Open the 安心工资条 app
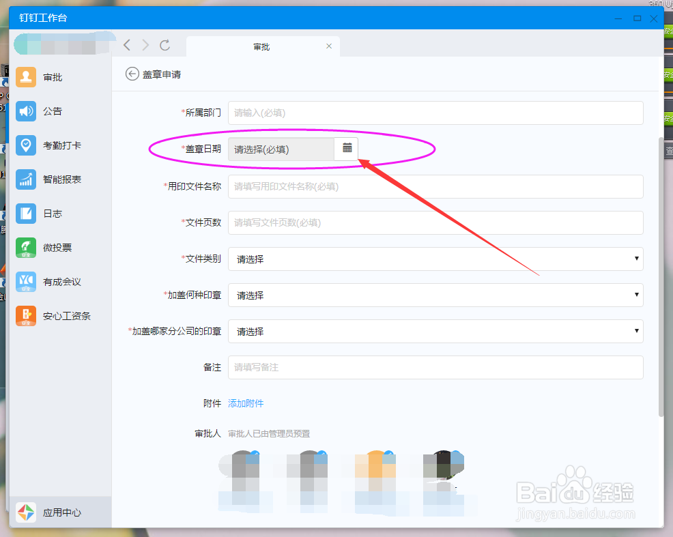 click(25, 315)
